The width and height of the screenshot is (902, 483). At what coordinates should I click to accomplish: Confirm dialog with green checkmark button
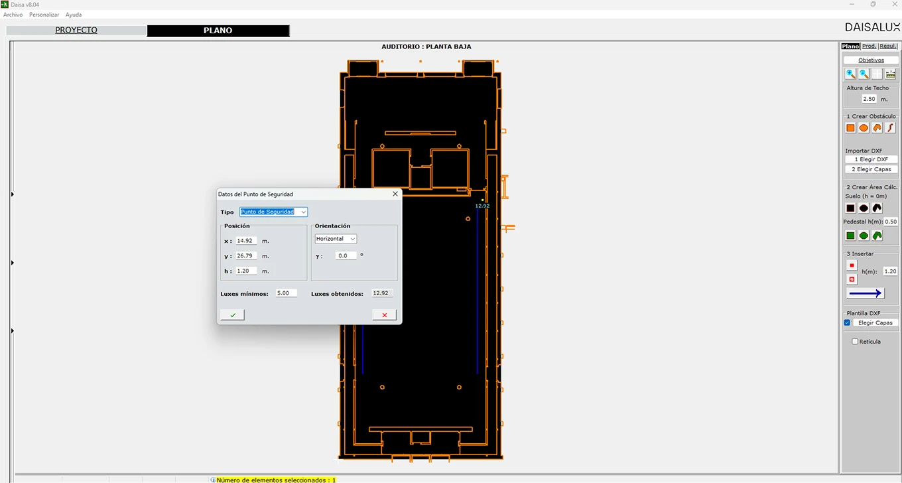pyautogui.click(x=233, y=315)
